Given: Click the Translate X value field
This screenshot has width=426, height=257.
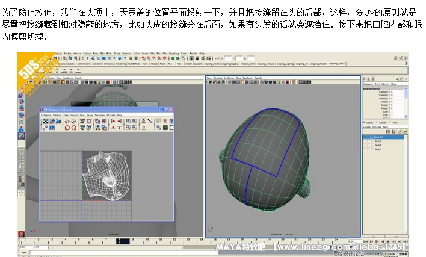Looking at the screenshot, I should [398, 92].
